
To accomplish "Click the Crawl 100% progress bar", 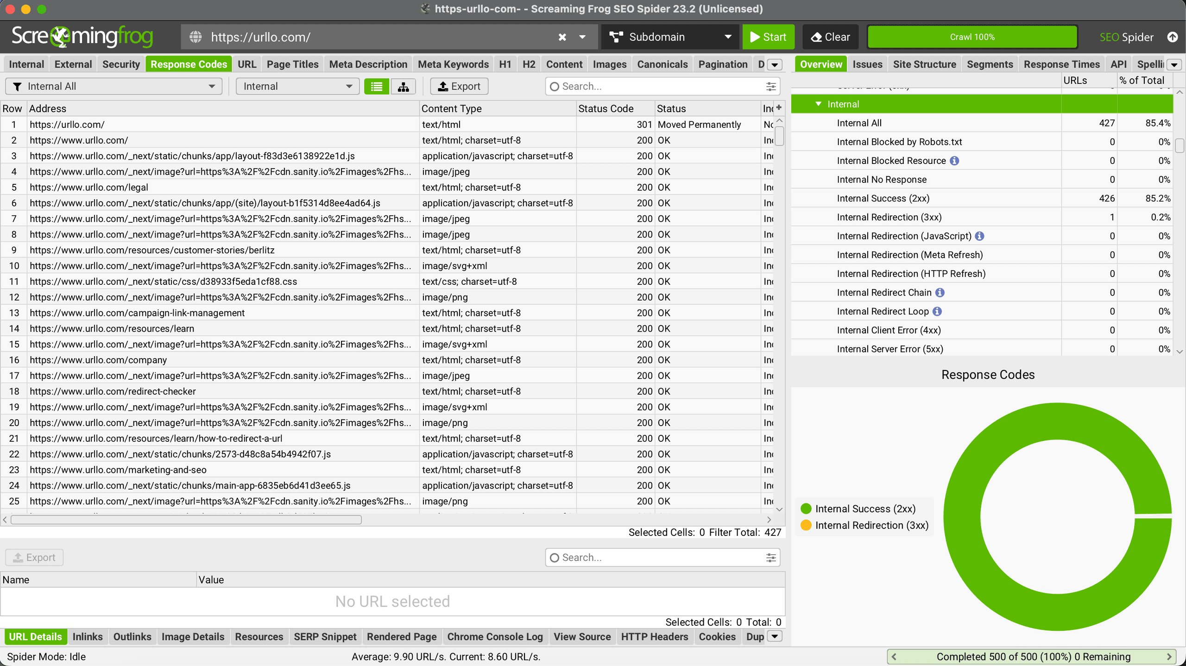I will [972, 37].
